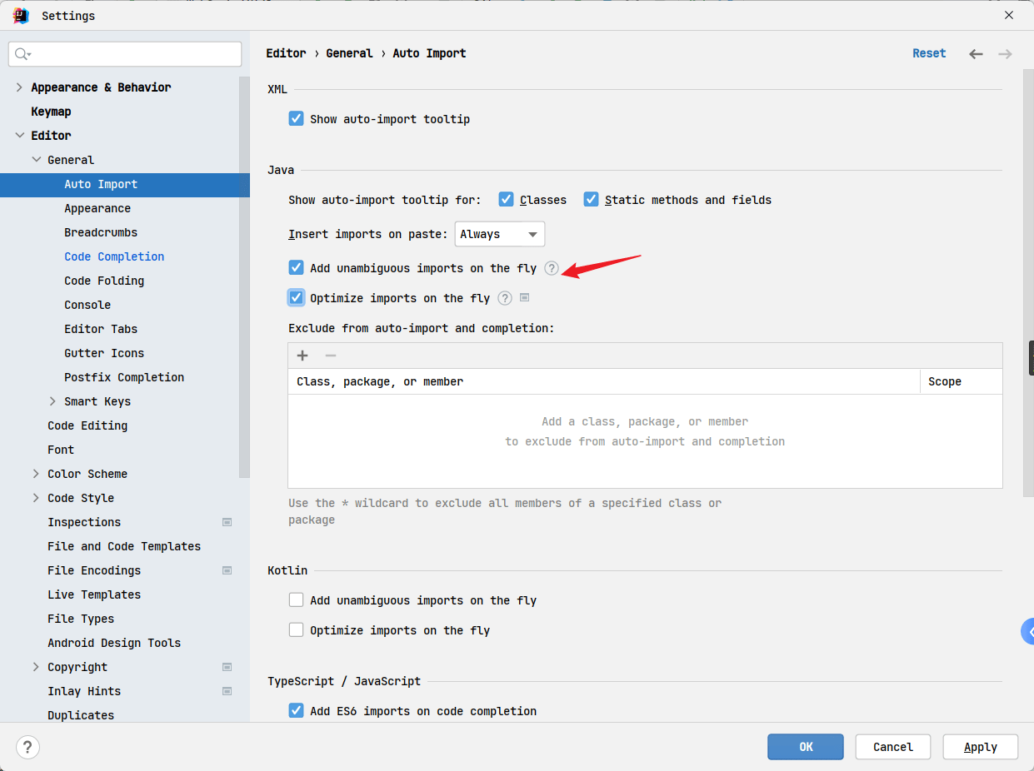The height and width of the screenshot is (771, 1034).
Task: Click Class, package, or member column header
Action: click(604, 381)
